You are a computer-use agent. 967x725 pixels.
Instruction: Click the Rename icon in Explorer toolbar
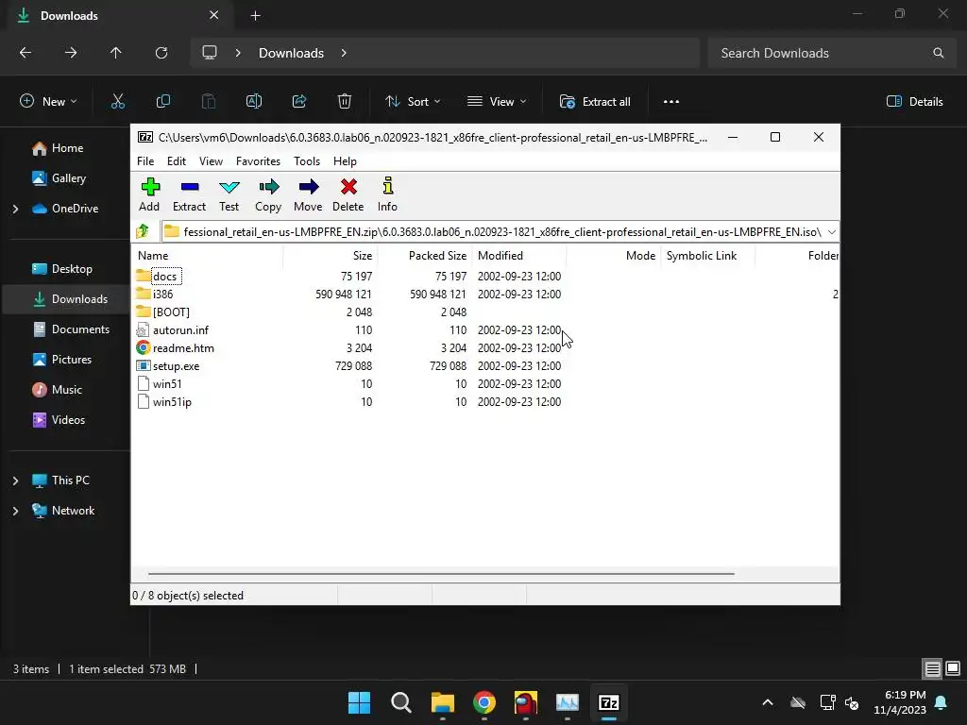coord(254,102)
